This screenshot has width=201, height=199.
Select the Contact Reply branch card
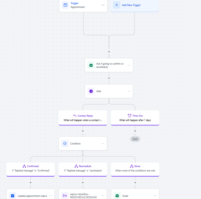point(83,118)
